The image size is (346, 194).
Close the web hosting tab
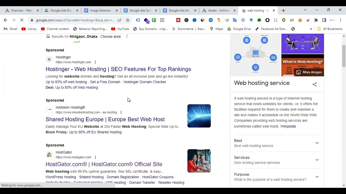point(274,11)
